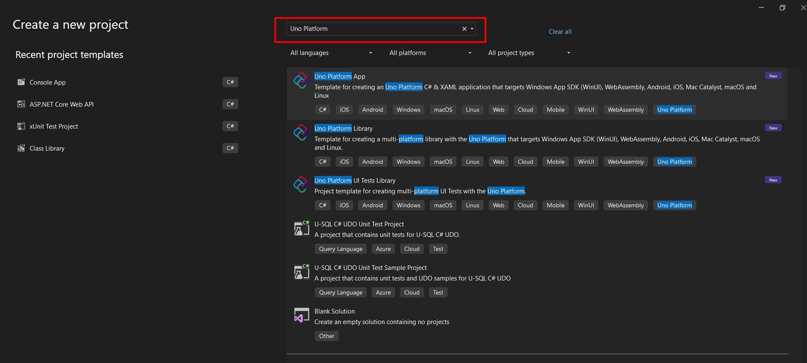Restore down the window
807x363 pixels.
point(782,8)
